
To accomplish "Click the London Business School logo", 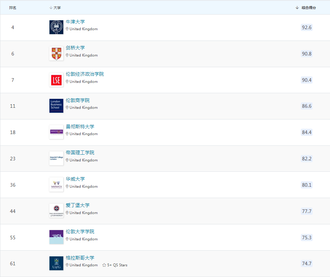I will pyautogui.click(x=56, y=106).
